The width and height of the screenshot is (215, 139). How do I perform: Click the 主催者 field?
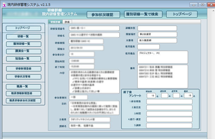[90, 119]
